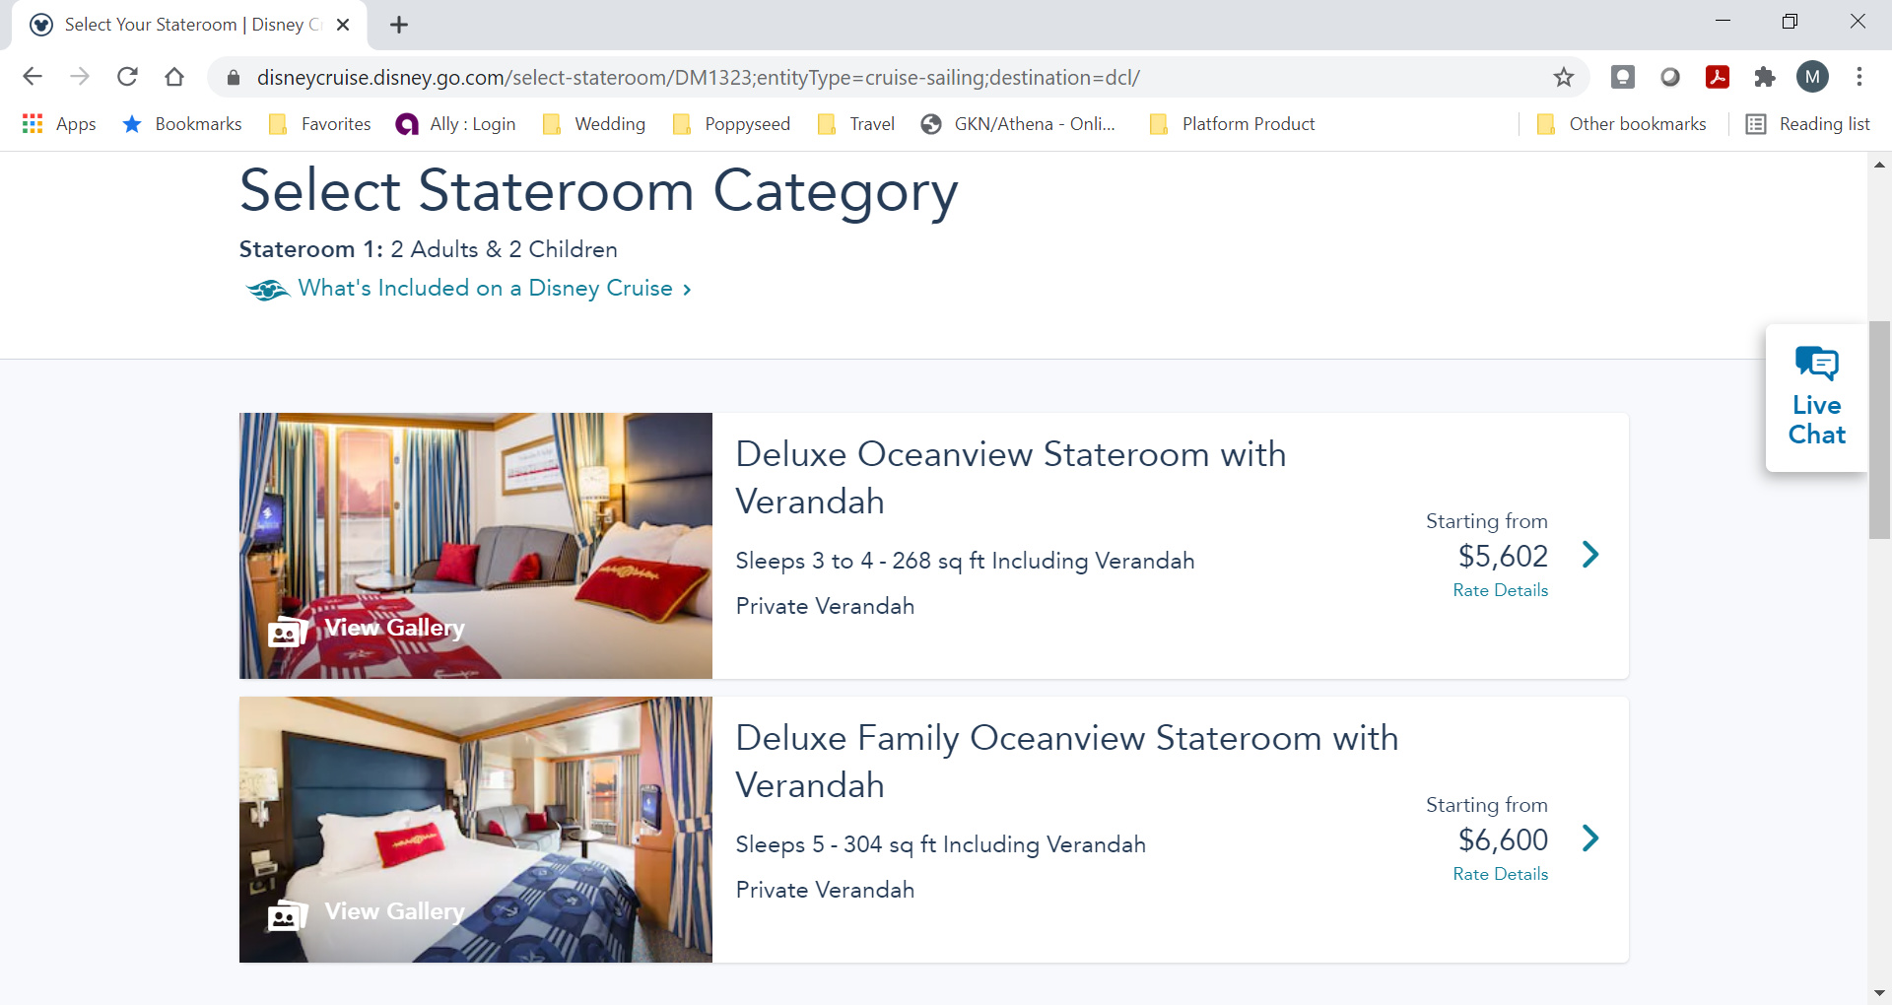Open the Other bookmarks folder
1892x1005 pixels.
(1622, 124)
